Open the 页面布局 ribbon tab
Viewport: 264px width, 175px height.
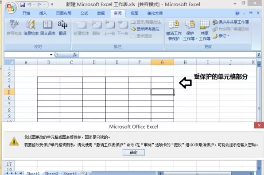(63, 13)
